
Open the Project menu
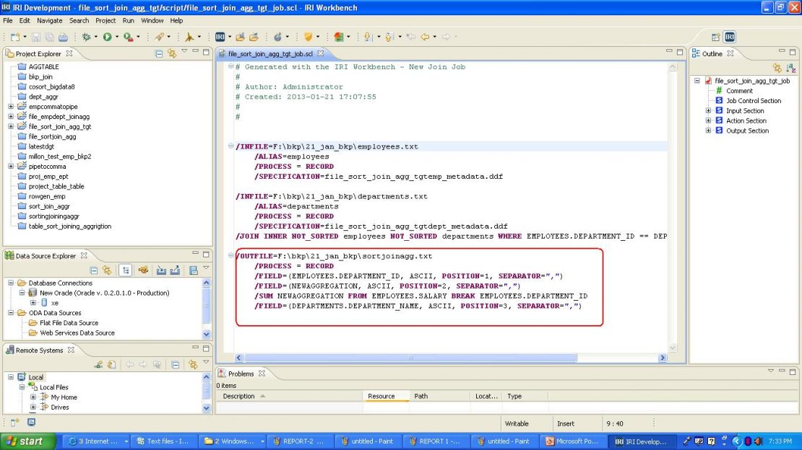coord(105,20)
